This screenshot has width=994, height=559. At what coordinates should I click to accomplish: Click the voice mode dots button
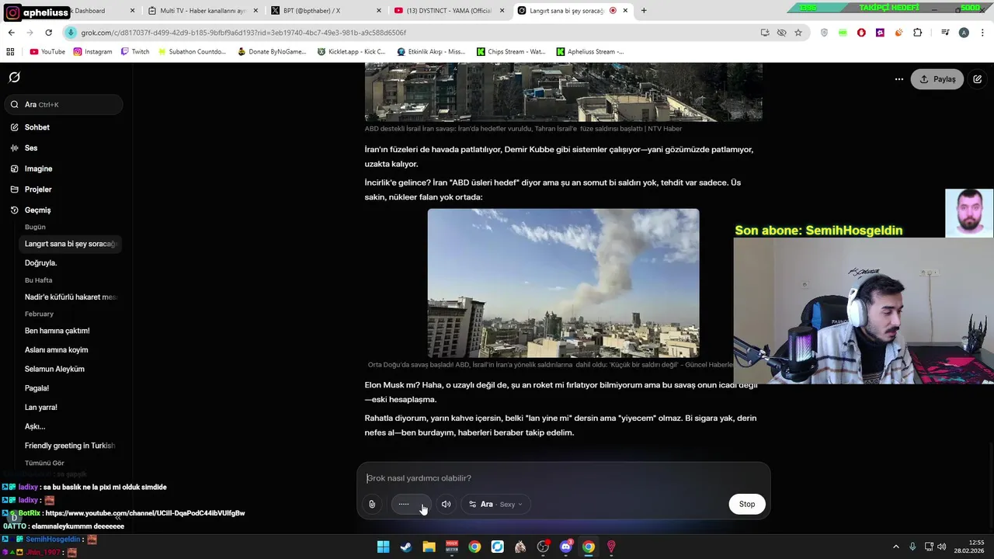click(x=411, y=505)
